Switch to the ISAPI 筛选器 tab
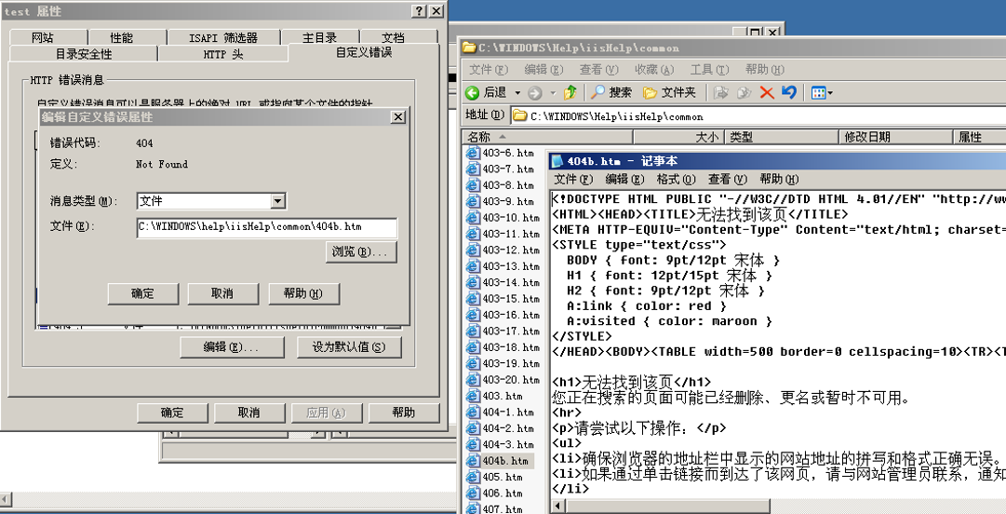 [223, 38]
